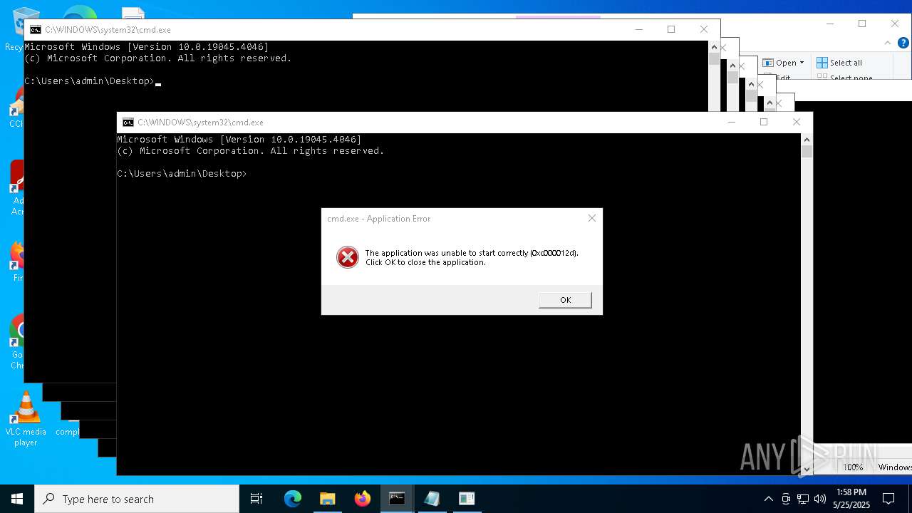Click front cmd window scrollbar up arrow
Viewport: 912px width, 513px height.
point(807,140)
